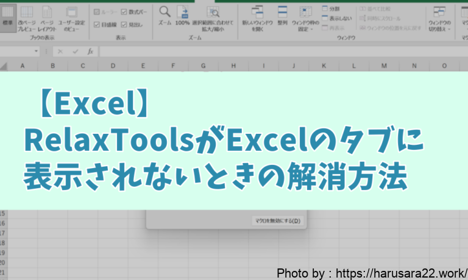Select row 20 header
This screenshot has height=280, width=468.
3,263
